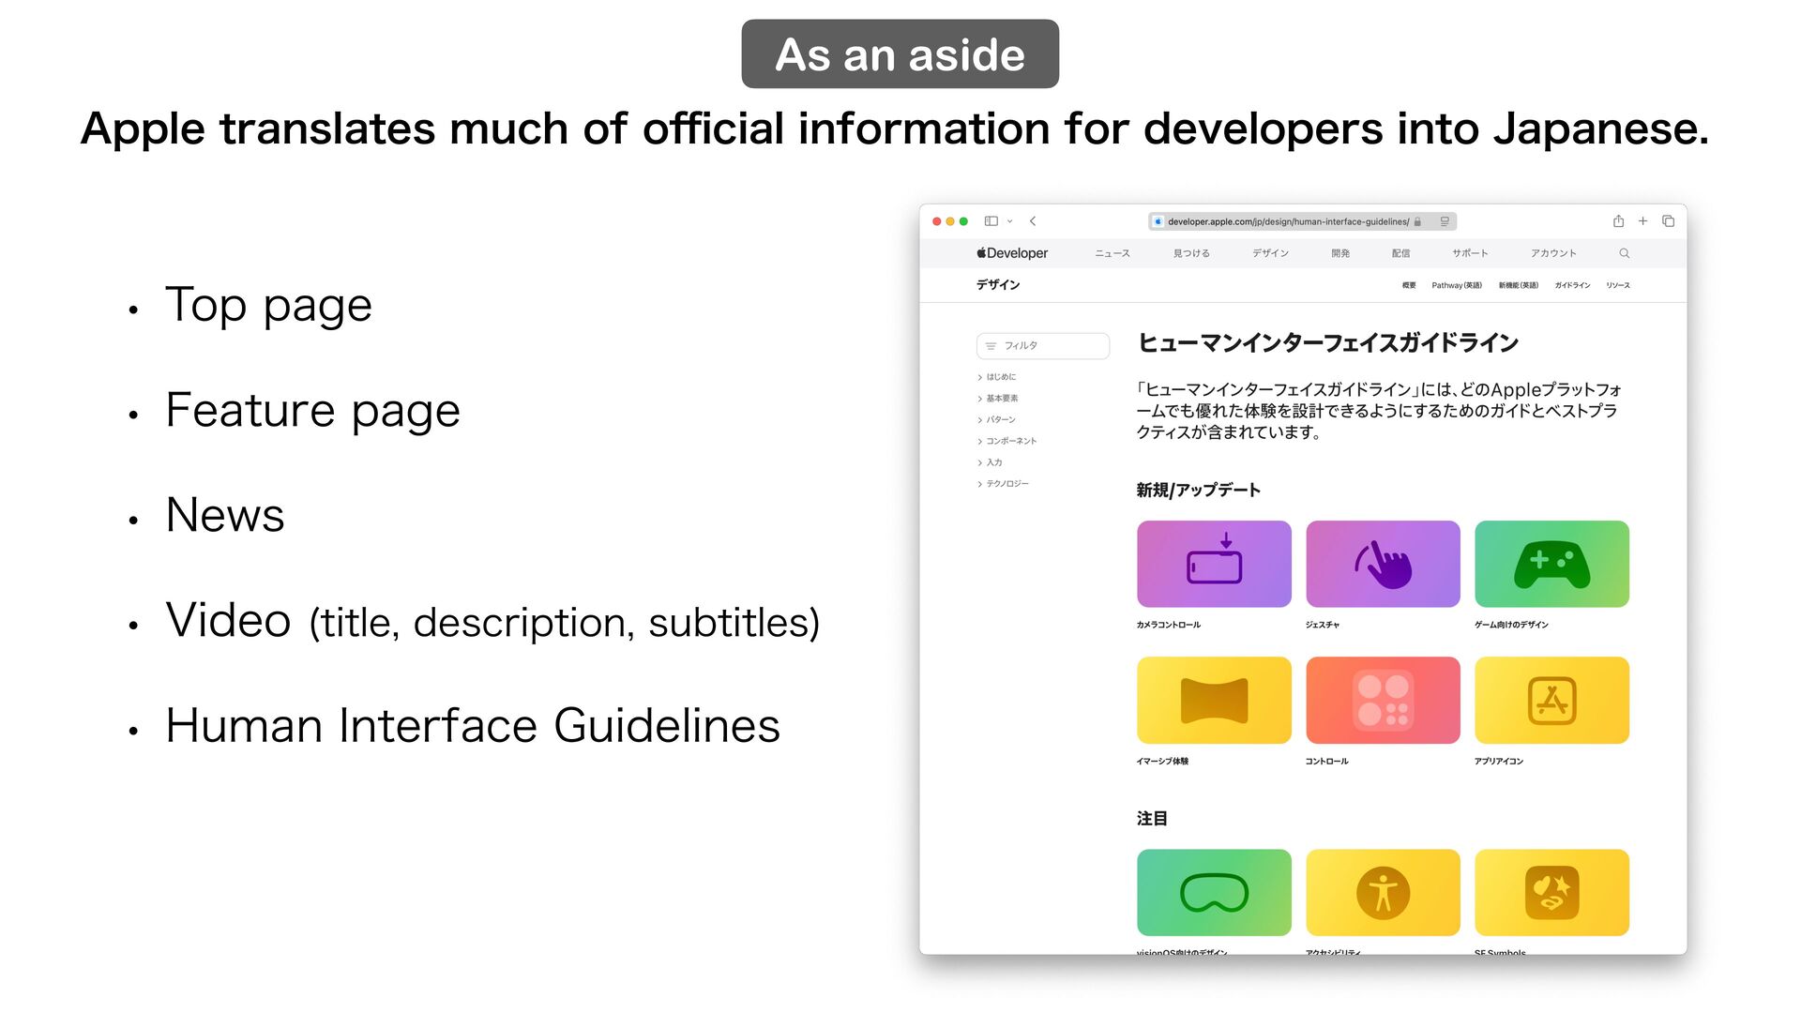Open the visionOS headset card icon
The width and height of the screenshot is (1801, 1013).
[x=1214, y=893]
